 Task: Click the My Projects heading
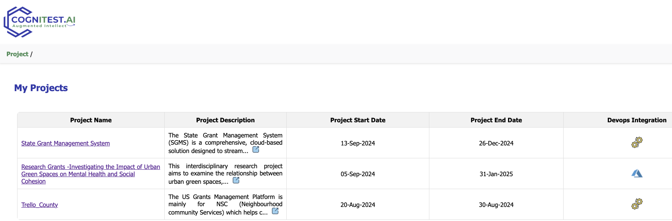click(x=41, y=88)
